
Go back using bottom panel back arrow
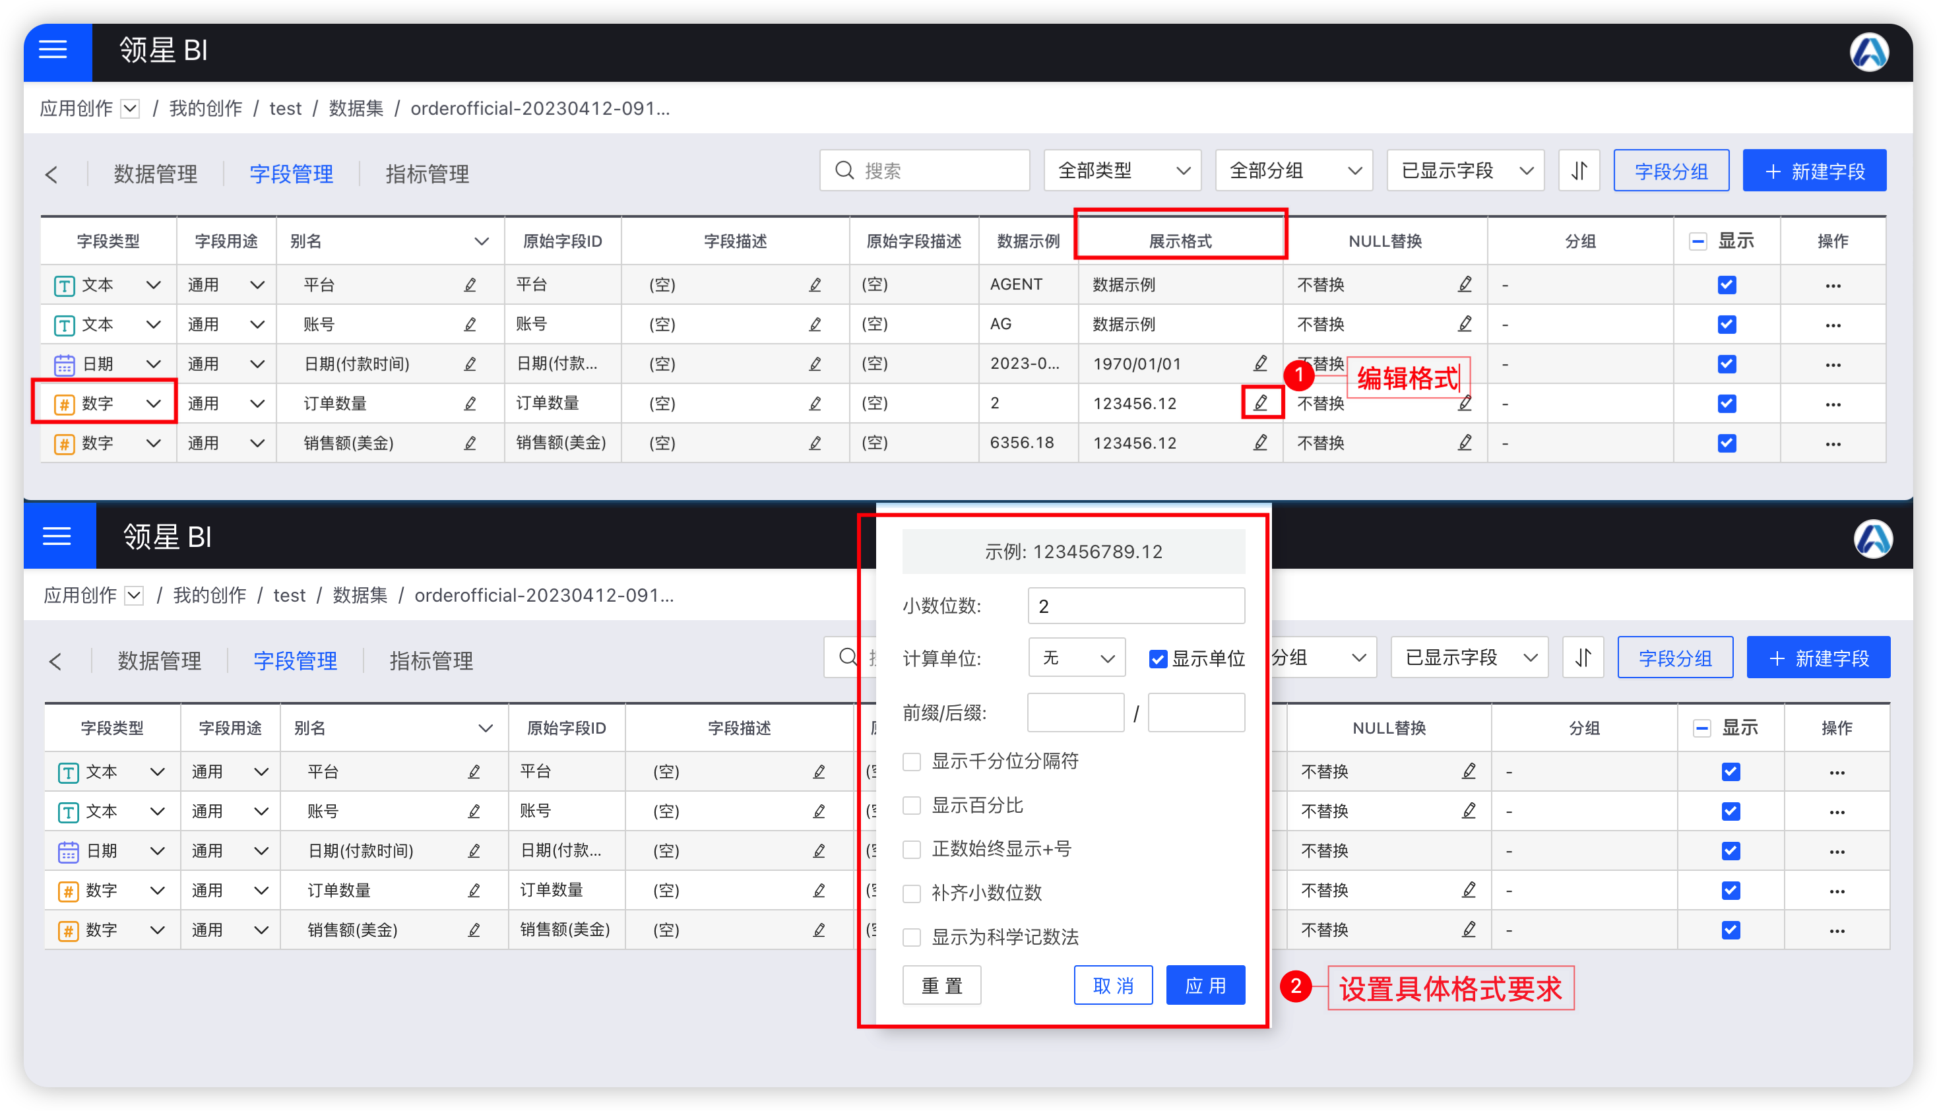click(x=55, y=661)
